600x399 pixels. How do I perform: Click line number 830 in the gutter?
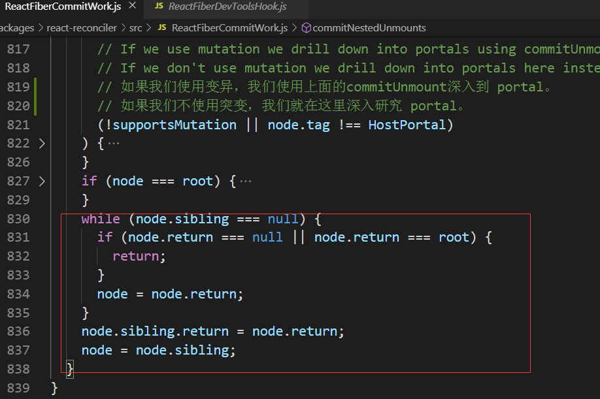point(18,219)
